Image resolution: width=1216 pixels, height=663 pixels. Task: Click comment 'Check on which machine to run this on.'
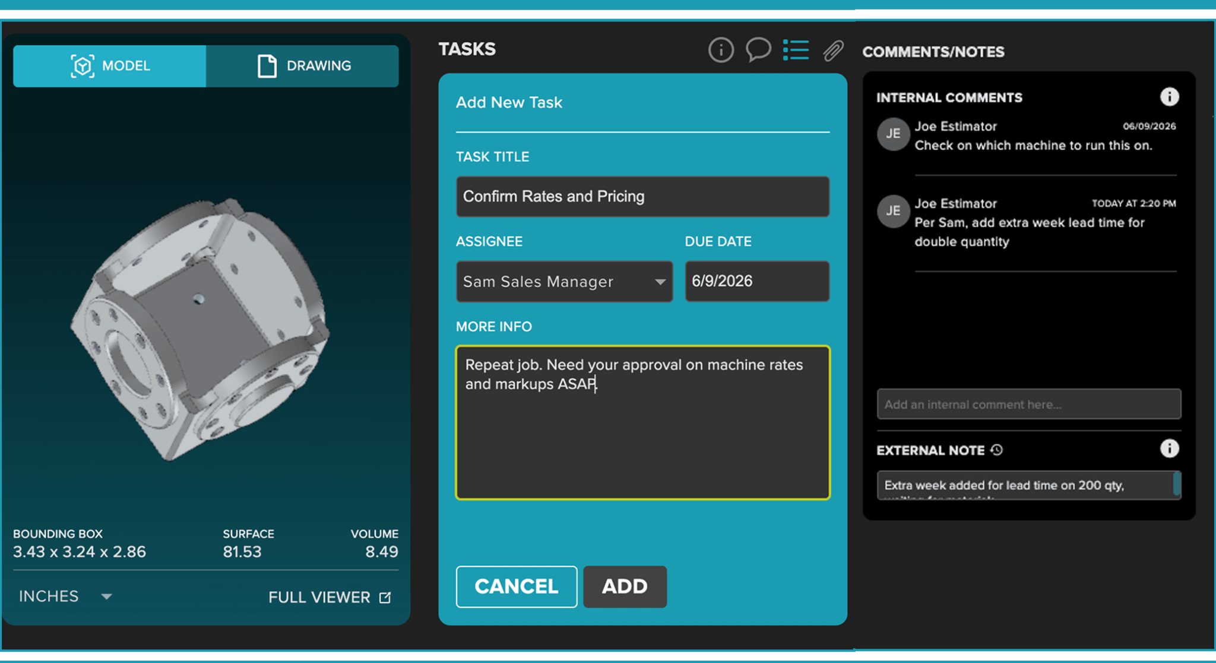pyautogui.click(x=1033, y=145)
